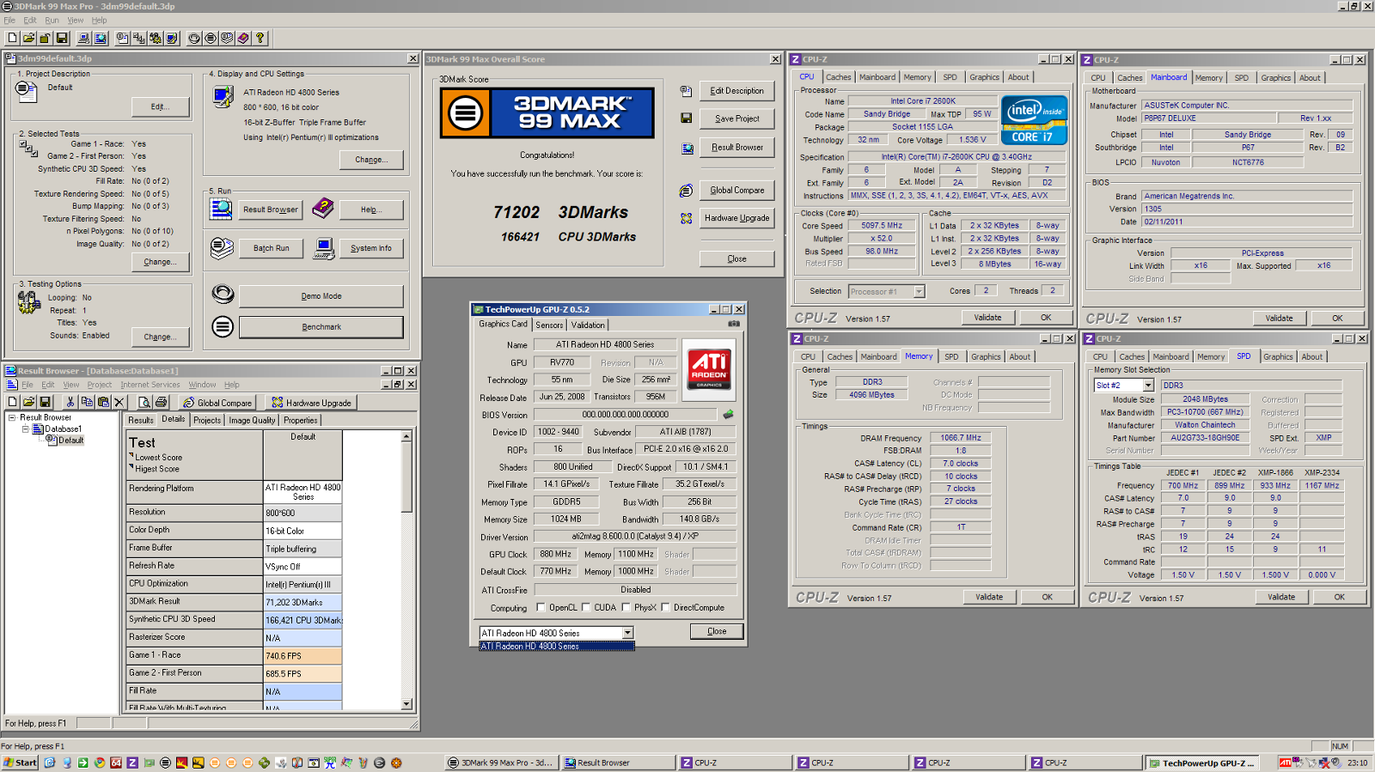1375x772 pixels.
Task: Click the GPU-Z screenshot camera icon
Action: (x=733, y=324)
